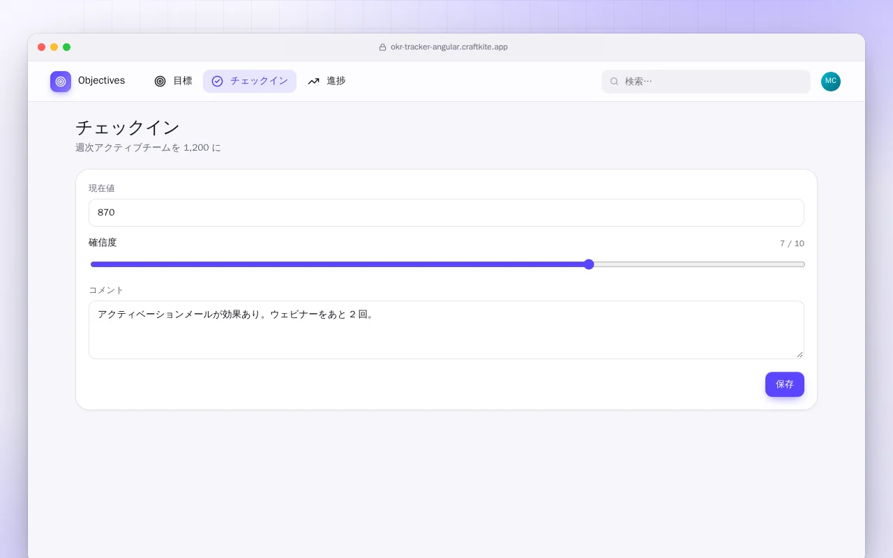Click the search magnifier icon

615,82
